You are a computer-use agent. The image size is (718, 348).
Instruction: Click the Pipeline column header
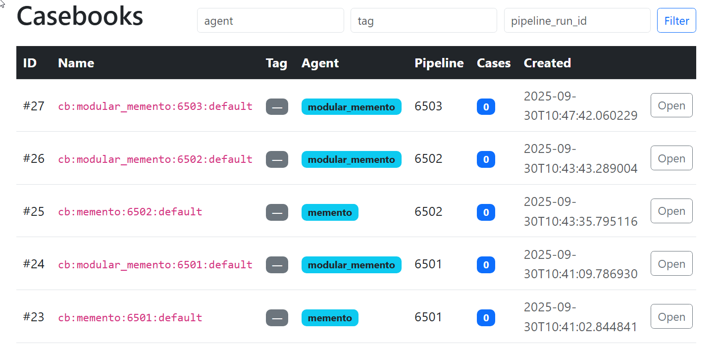[439, 63]
